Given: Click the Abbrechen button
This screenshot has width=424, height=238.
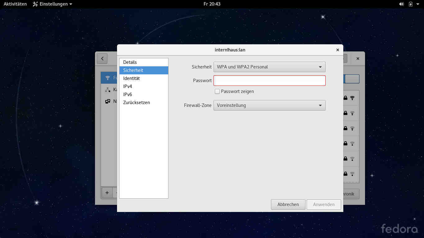Looking at the screenshot, I should tap(288, 205).
